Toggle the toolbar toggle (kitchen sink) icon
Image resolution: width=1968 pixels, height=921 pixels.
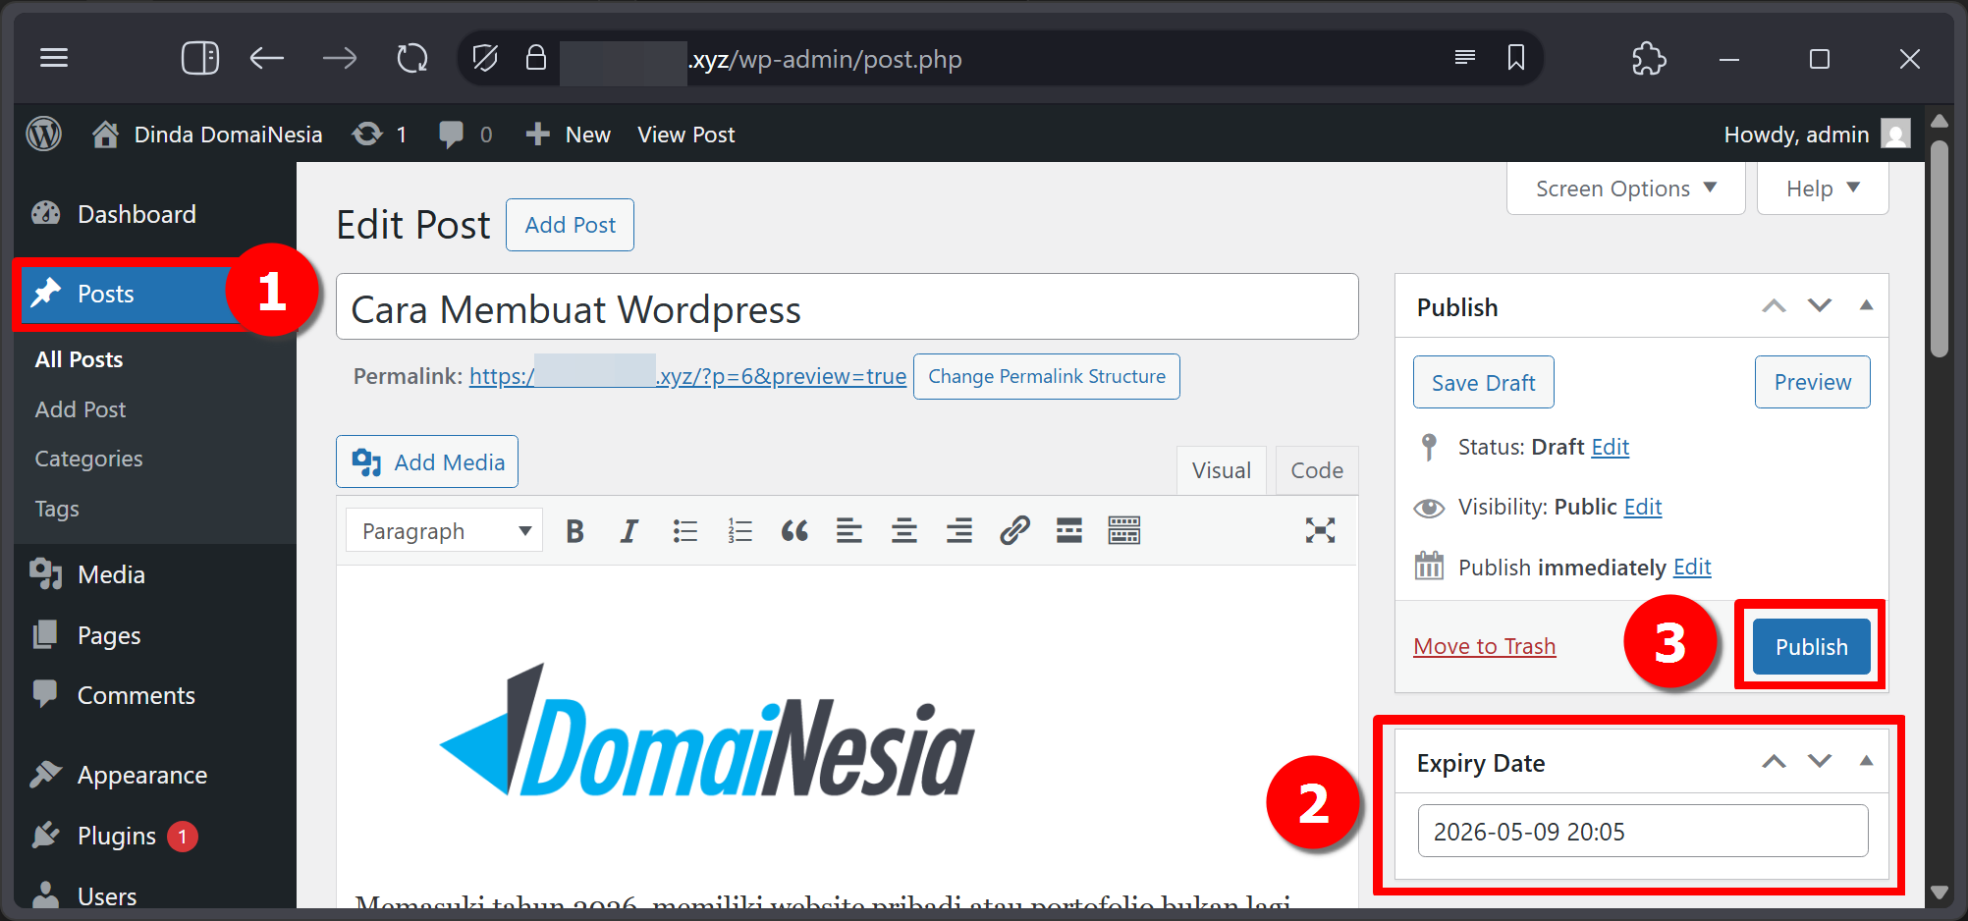[x=1124, y=531]
